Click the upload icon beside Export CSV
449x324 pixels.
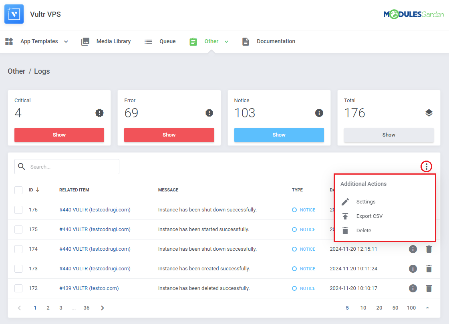click(x=345, y=216)
